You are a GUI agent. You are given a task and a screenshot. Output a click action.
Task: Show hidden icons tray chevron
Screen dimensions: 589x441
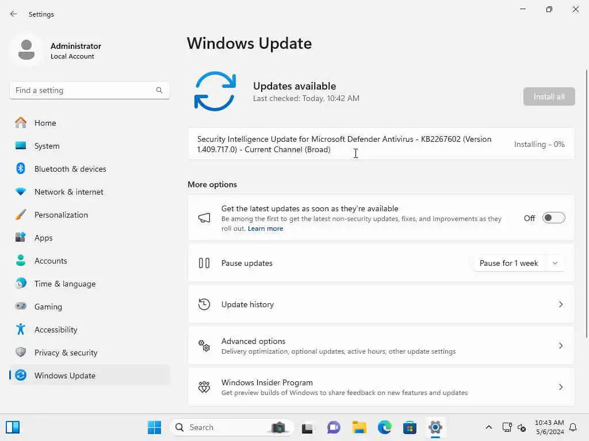489,427
